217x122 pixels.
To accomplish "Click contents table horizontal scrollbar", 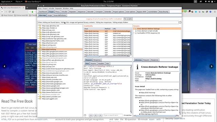I will click(107, 56).
